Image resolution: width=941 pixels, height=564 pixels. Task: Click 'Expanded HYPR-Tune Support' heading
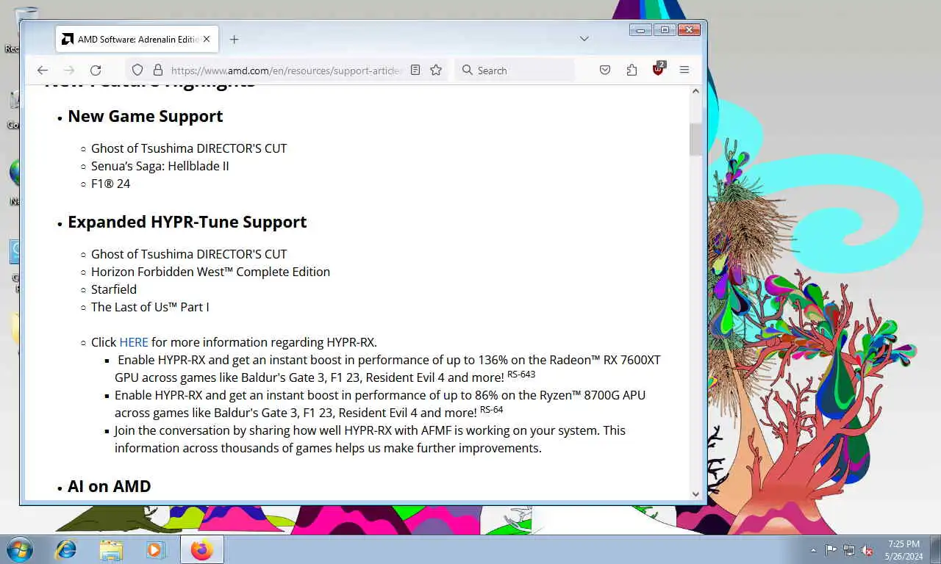(187, 222)
